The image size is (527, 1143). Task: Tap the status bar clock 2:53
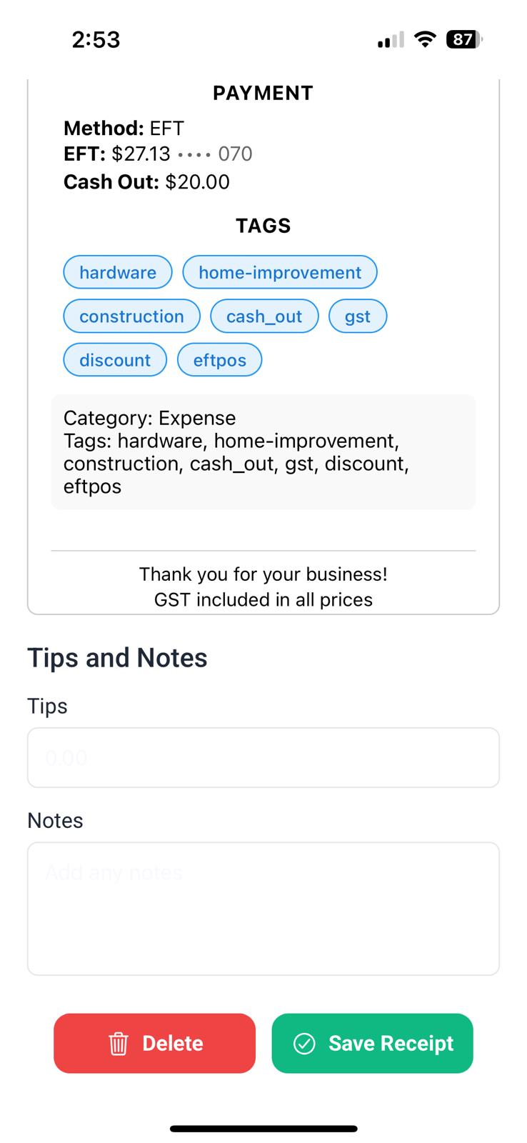tap(96, 39)
